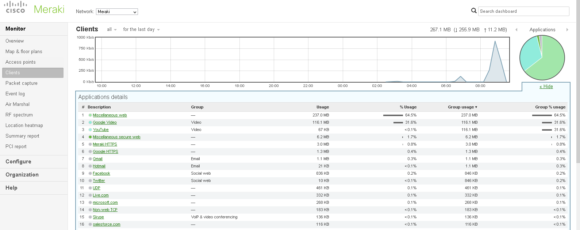Open the 'for the last day' timespan dropdown
The height and width of the screenshot is (230, 580).
(141, 29)
